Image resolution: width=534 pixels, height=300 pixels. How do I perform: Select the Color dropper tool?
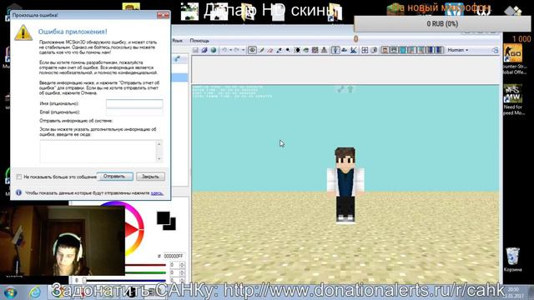(279, 50)
